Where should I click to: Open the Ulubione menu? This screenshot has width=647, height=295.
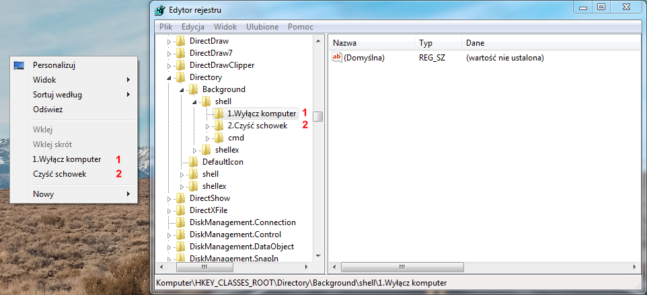click(x=262, y=27)
